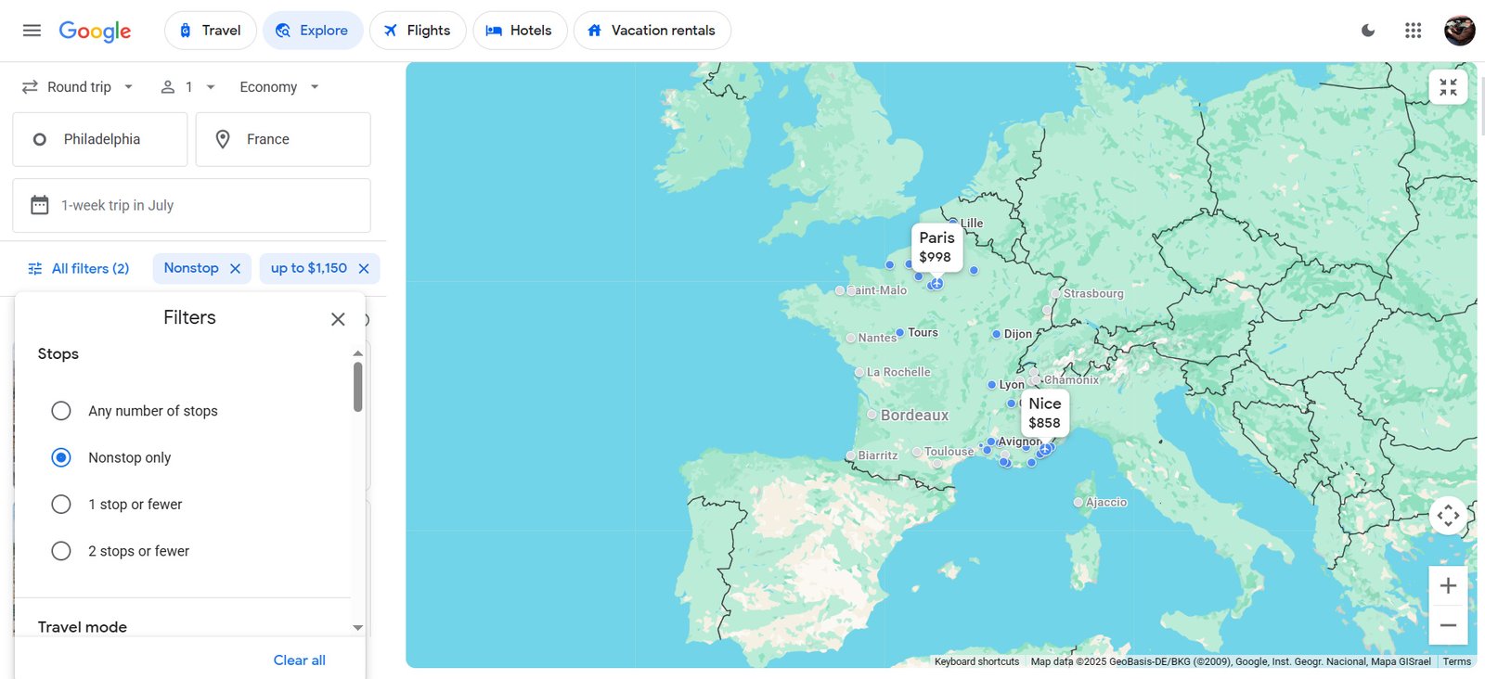The height and width of the screenshot is (679, 1485).
Task: Open the passenger count dropdown
Action: [187, 87]
